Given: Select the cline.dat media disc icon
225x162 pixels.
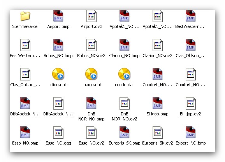Looking at the screenshot, I should pyautogui.click(x=58, y=74).
